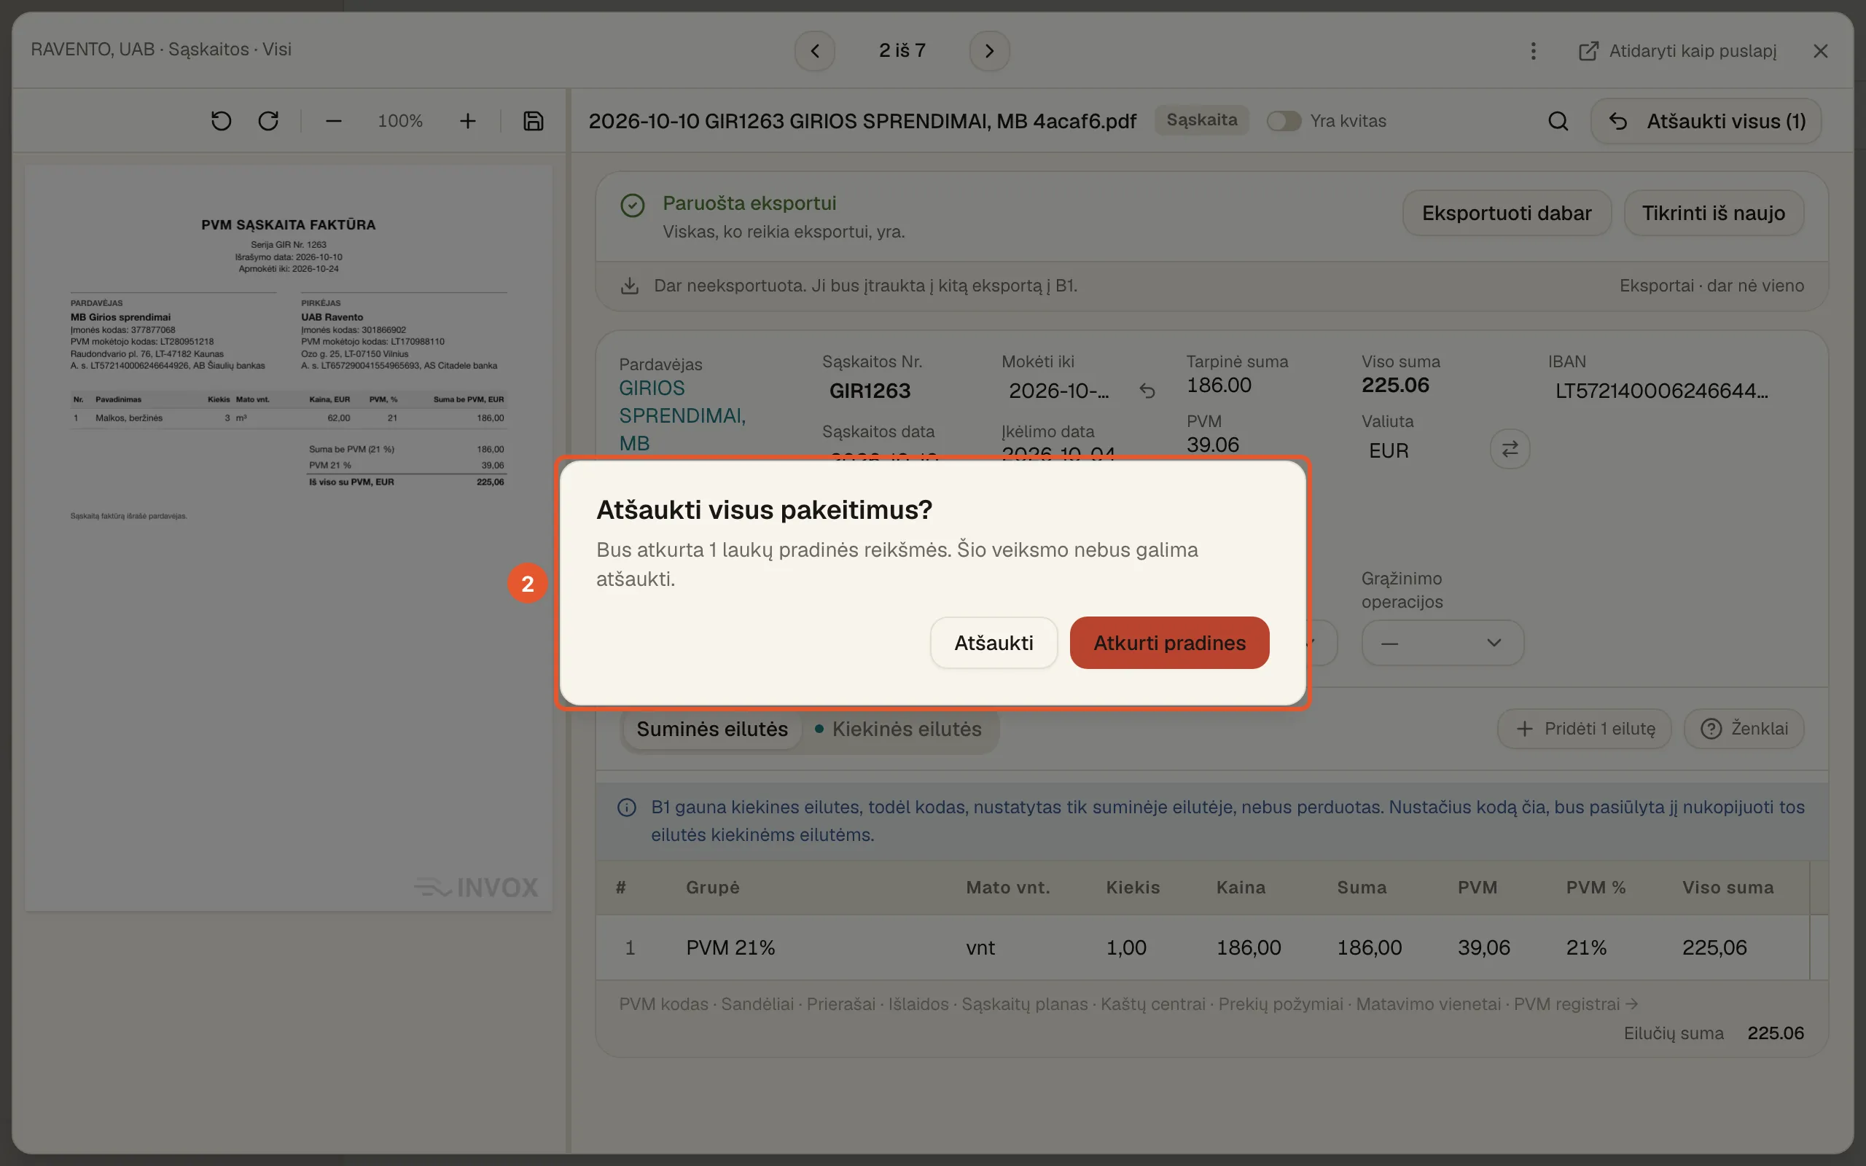Open the three-dot more options menu
Viewport: 1866px width, 1166px height.
tap(1533, 51)
